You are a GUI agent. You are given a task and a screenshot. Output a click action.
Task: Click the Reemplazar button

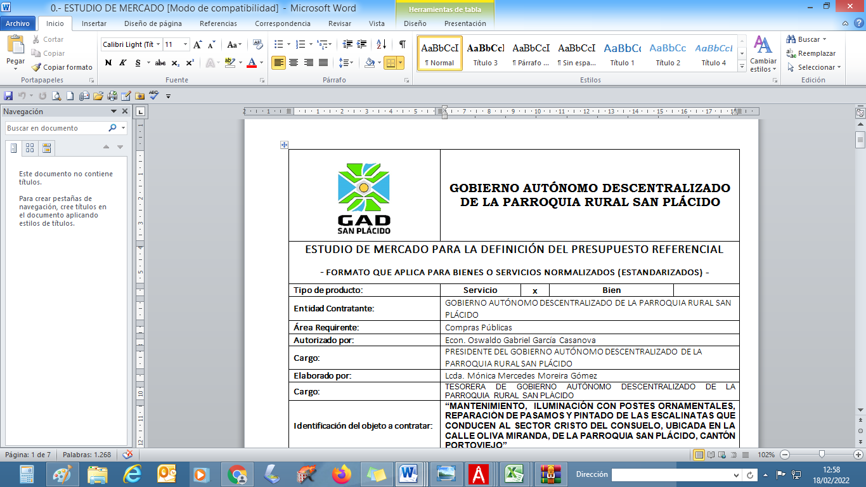pyautogui.click(x=811, y=53)
